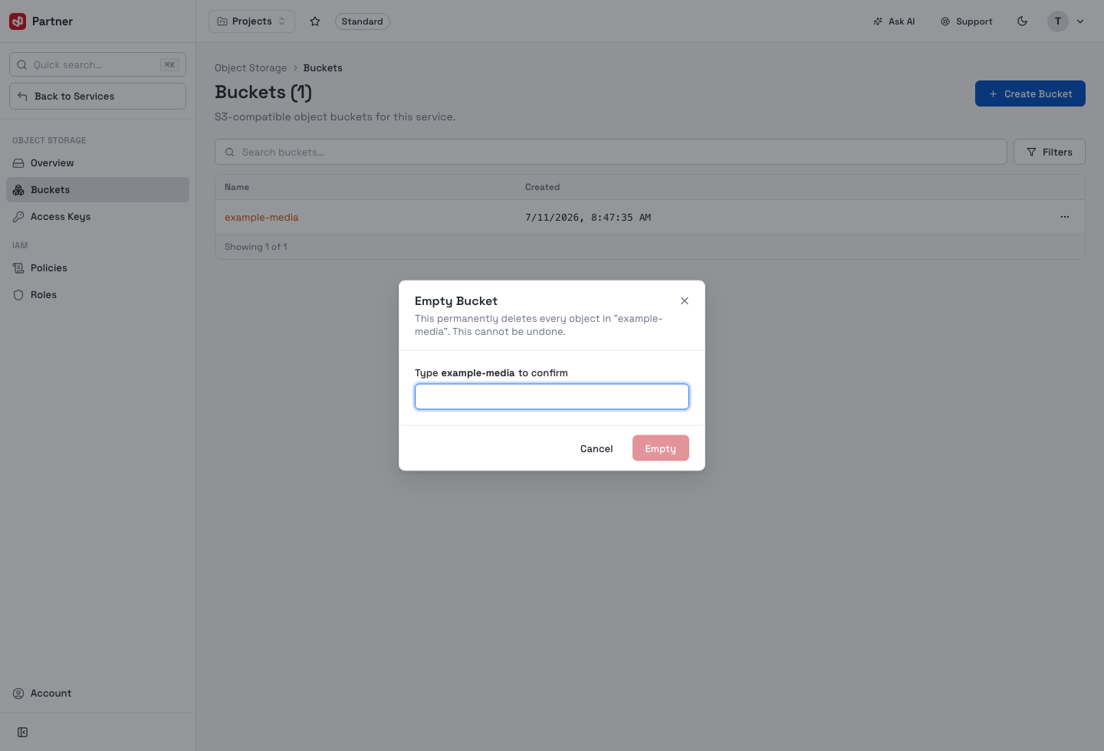
Task: Click the 7/11/2026 created timestamp
Action: pos(588,218)
